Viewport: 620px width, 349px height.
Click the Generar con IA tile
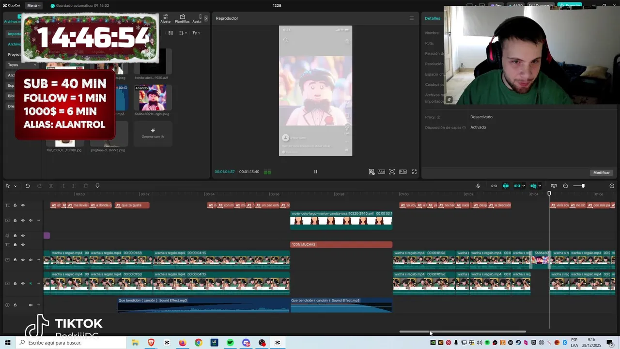pyautogui.click(x=153, y=133)
